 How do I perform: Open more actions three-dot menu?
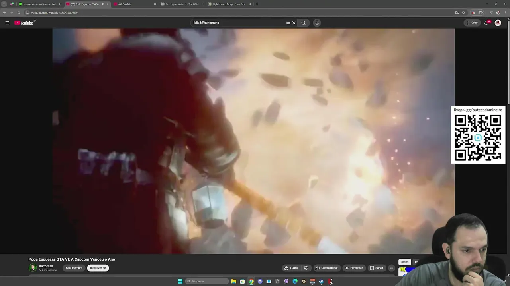(x=392, y=268)
